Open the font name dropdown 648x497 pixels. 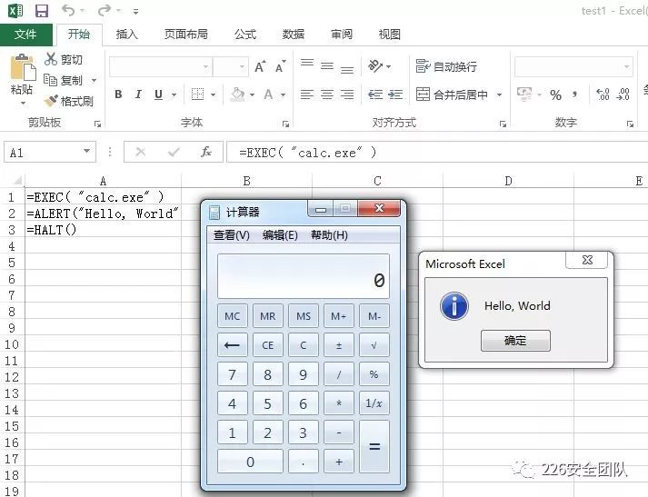pyautogui.click(x=205, y=66)
